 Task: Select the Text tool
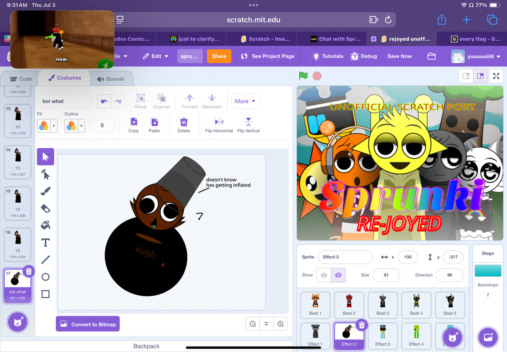click(x=46, y=242)
